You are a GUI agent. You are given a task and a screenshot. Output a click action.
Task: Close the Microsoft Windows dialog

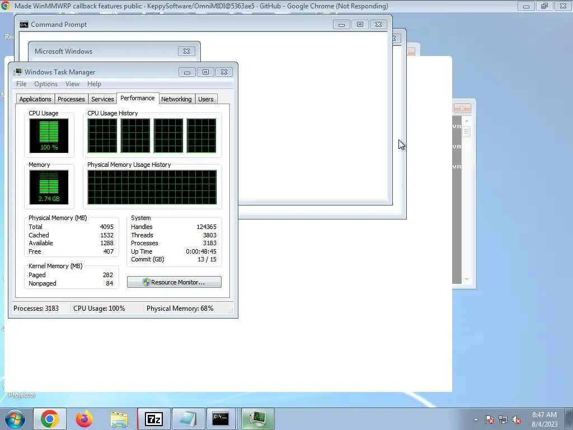click(186, 51)
